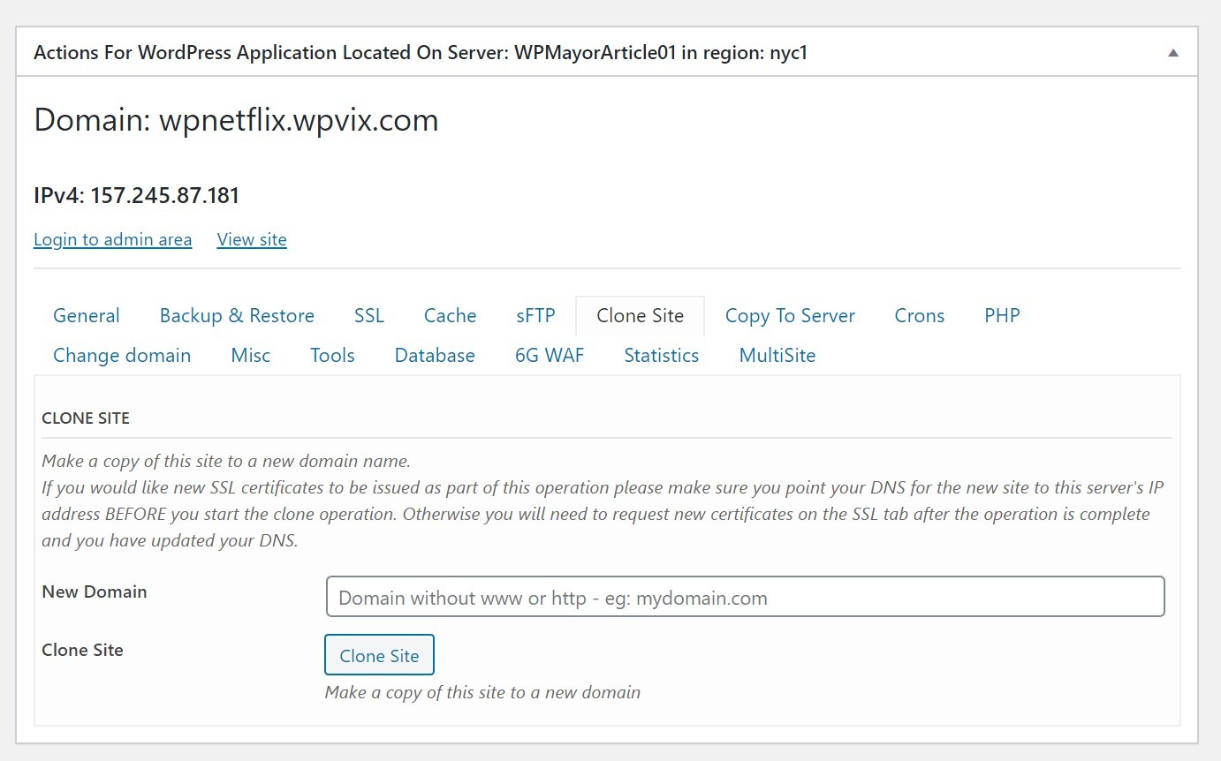Open the Change domain tab
Viewport: 1221px width, 761px height.
coord(122,356)
